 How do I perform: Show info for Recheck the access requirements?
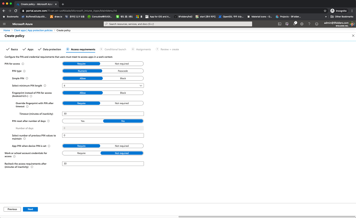[32, 167]
